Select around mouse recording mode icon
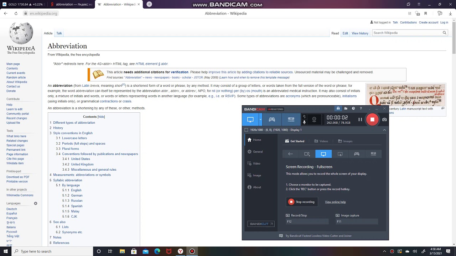 pos(340,154)
